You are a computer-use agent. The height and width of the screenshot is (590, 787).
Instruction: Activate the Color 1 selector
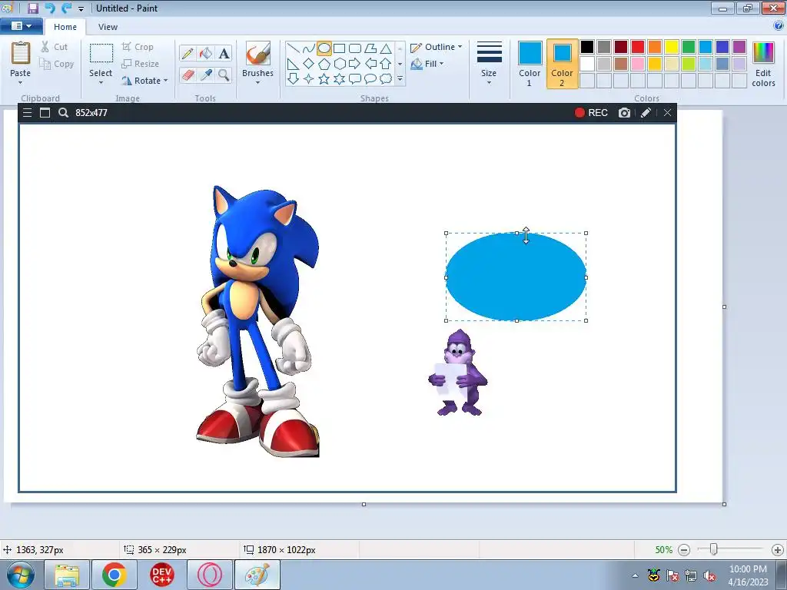530,64
